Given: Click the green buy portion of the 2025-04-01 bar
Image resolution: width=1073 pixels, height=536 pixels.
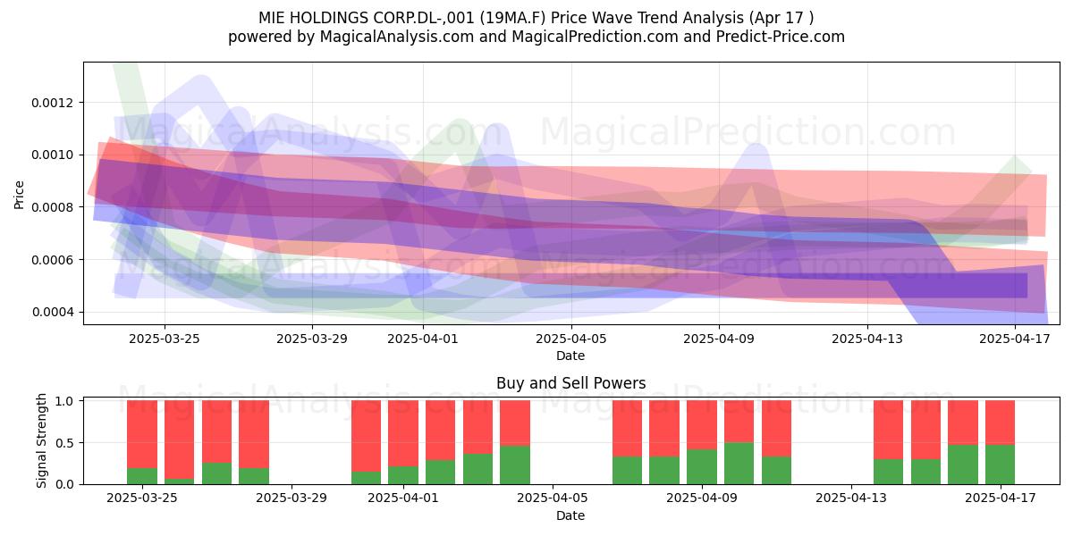Looking at the screenshot, I should tap(403, 475).
